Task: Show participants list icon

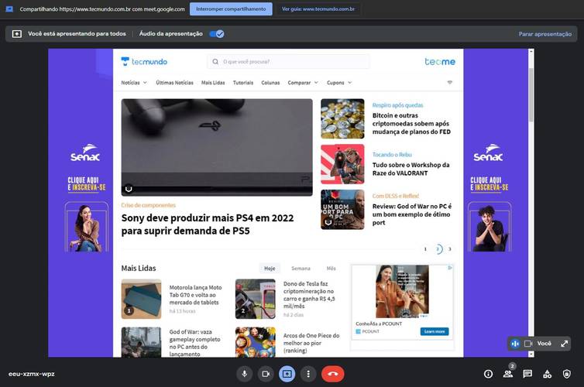Action: pos(507,374)
